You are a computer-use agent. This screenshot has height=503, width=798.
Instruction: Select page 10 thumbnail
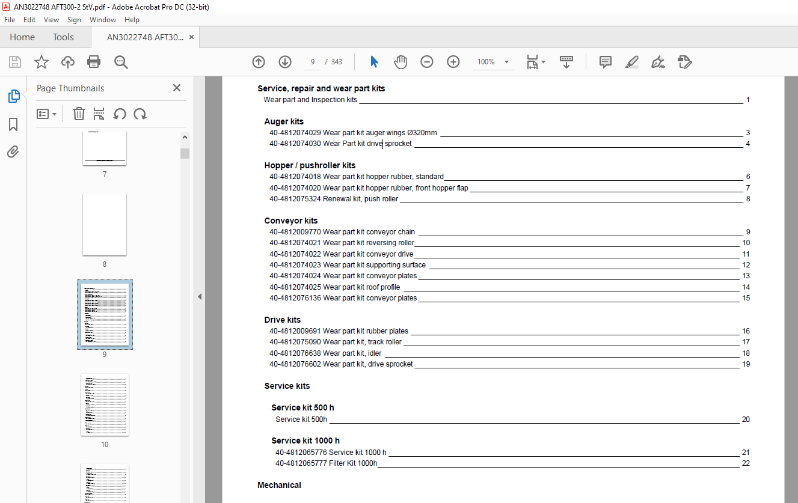point(105,405)
